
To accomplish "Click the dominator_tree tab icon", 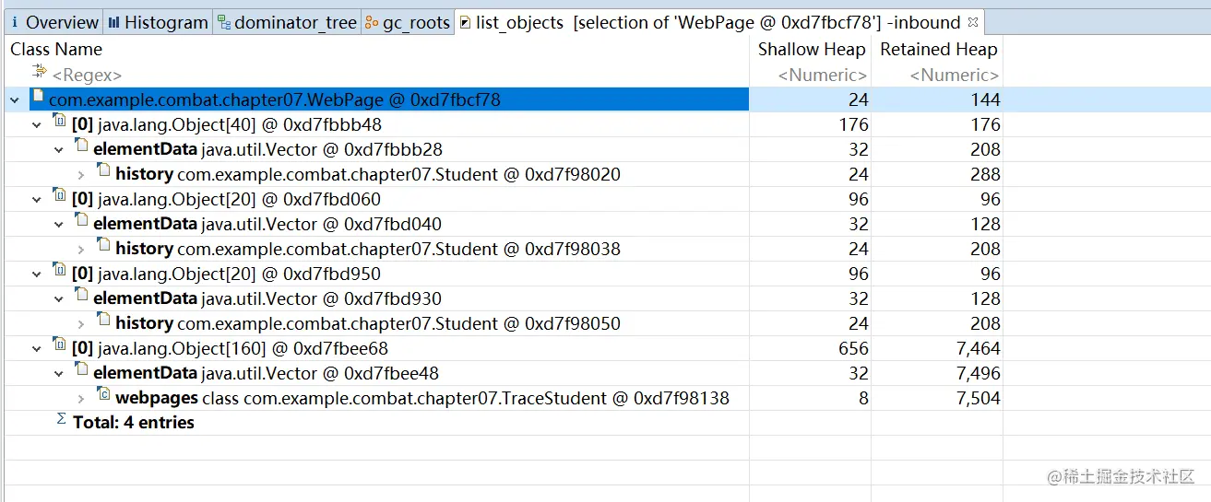I will click(224, 23).
